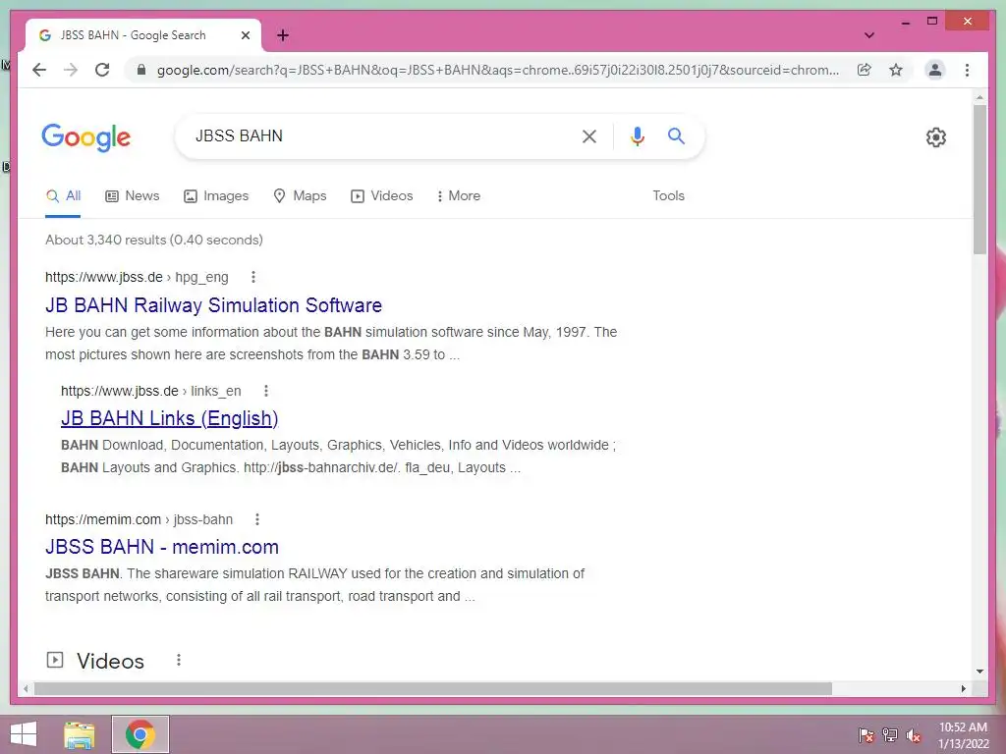Switch to the Videos tab
1006x754 pixels.
382,196
